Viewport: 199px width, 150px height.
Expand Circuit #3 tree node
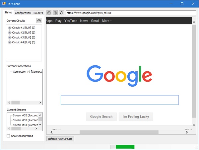(9, 37)
